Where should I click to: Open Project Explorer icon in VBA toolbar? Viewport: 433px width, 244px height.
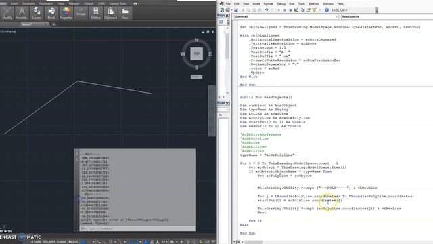coord(302,10)
